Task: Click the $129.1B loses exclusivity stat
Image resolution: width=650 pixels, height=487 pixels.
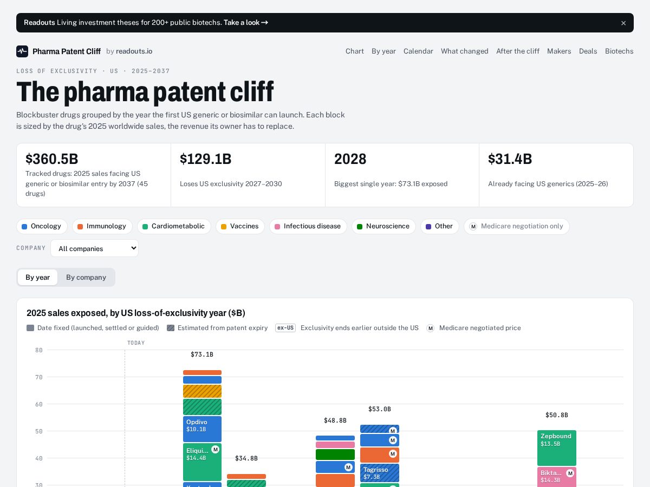Action: 248,175
